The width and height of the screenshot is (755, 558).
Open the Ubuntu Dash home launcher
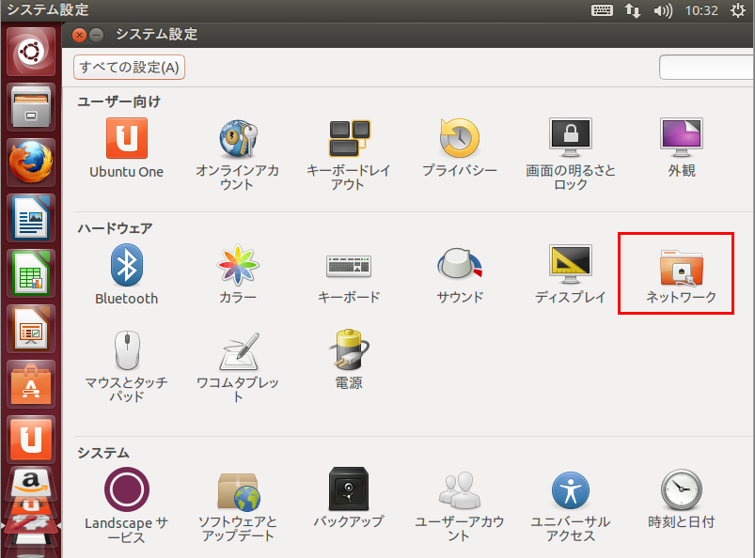[x=31, y=52]
